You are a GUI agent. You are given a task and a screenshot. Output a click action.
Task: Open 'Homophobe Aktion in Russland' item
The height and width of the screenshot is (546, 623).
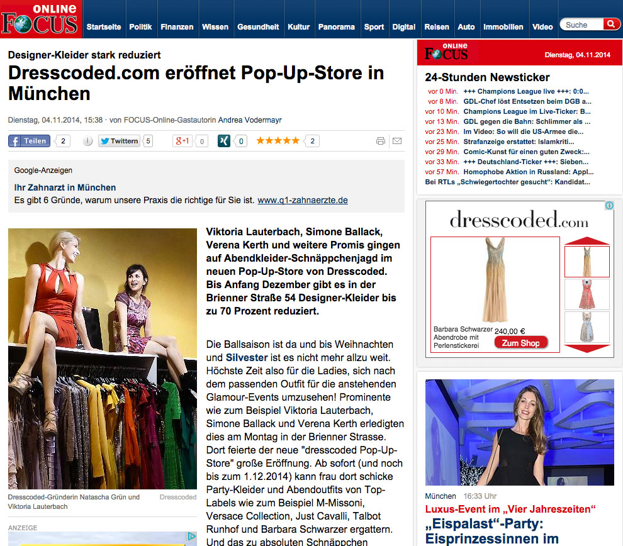coord(529,172)
